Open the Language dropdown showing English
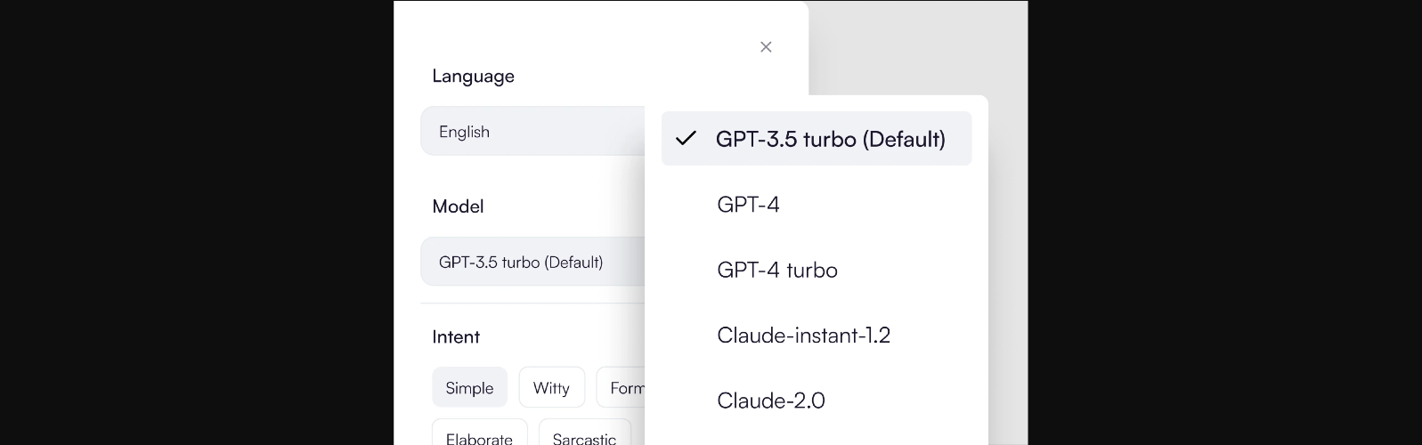This screenshot has width=1422, height=445. (532, 132)
